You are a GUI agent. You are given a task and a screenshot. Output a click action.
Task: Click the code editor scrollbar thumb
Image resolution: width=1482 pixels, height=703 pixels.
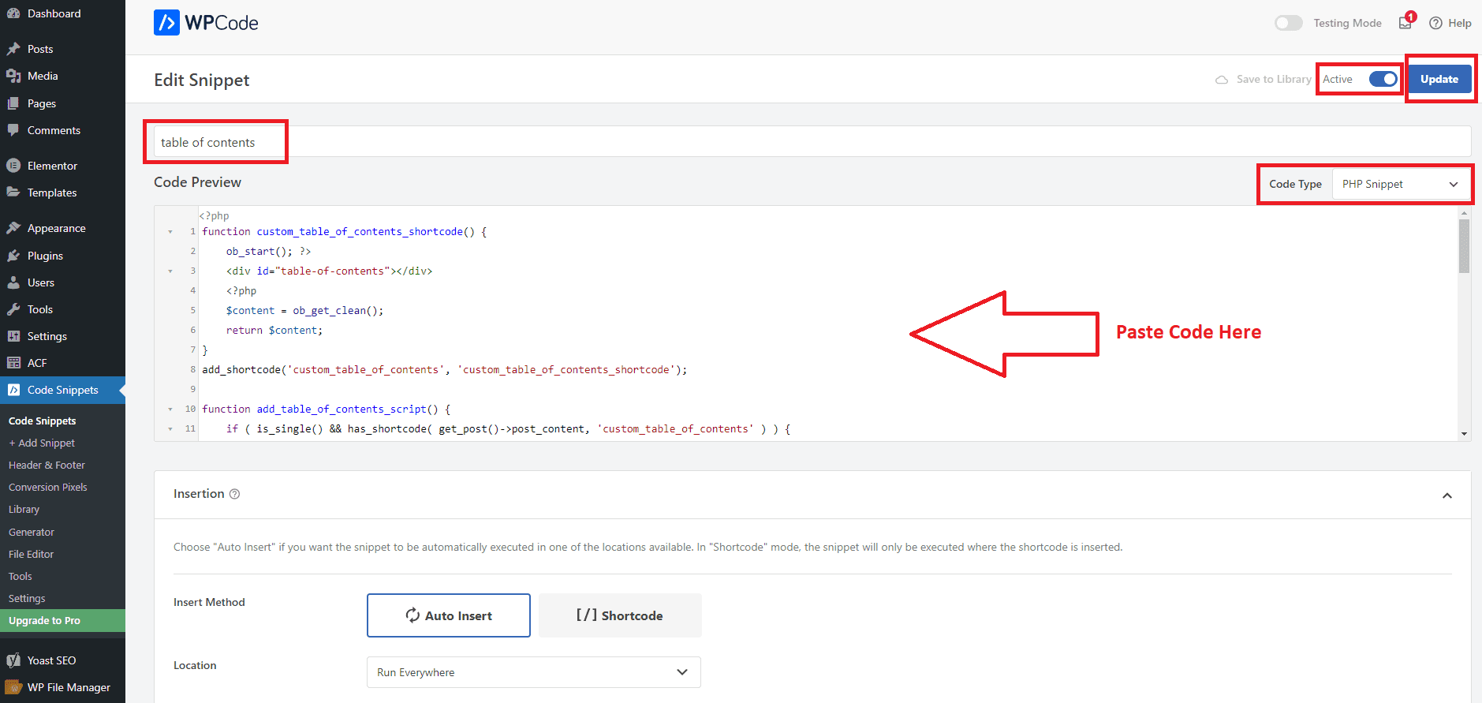[1464, 246]
